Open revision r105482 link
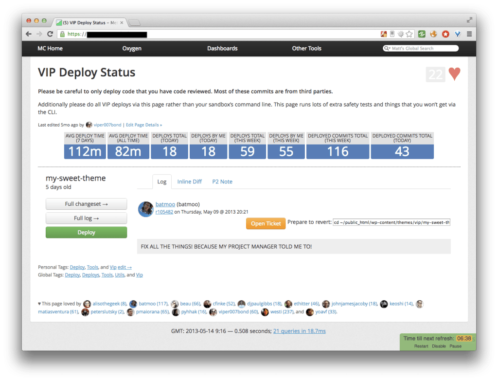498x381 pixels. (164, 212)
